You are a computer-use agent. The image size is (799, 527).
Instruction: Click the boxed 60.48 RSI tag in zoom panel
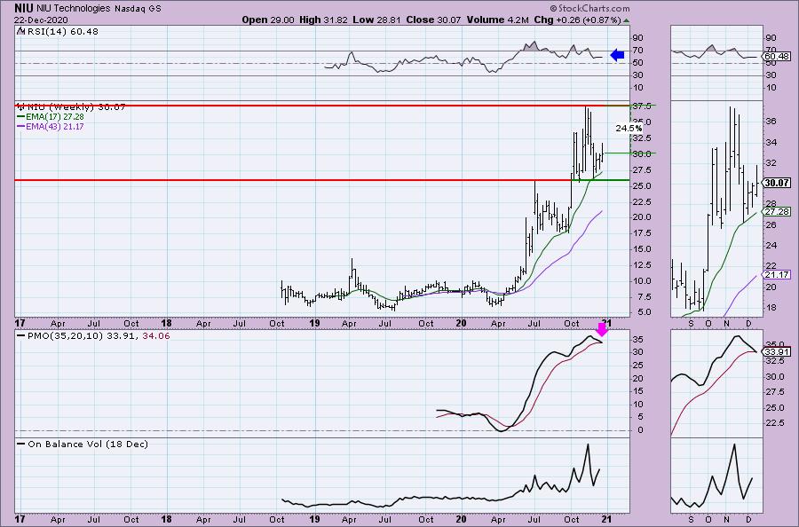pos(777,57)
